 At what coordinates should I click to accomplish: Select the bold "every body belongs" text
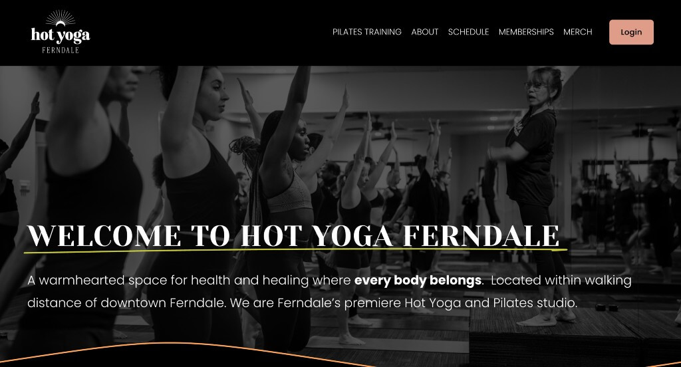pos(418,280)
